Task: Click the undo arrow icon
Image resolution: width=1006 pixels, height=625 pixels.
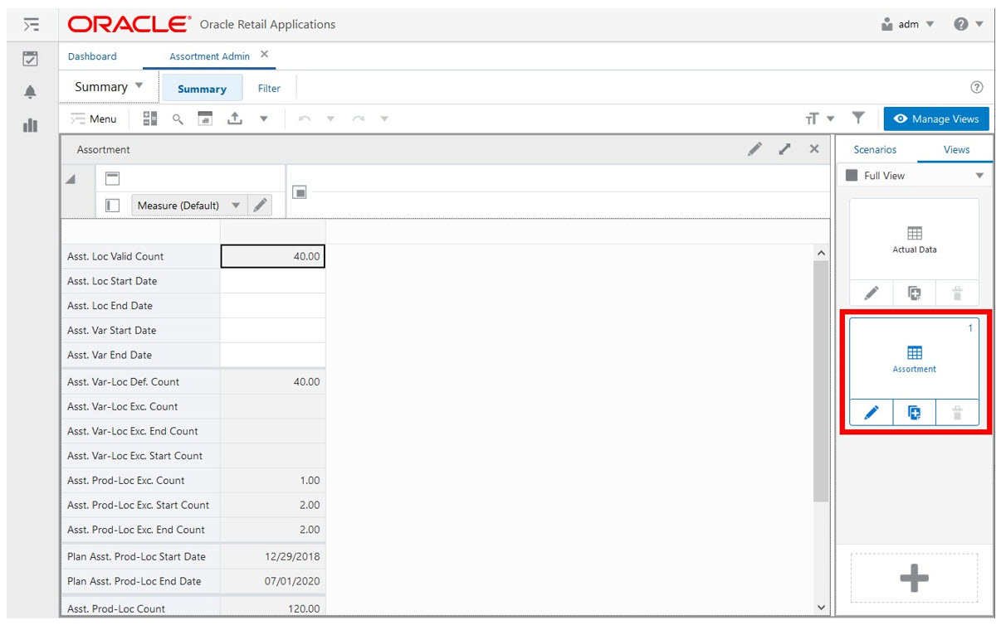Action: pos(304,119)
